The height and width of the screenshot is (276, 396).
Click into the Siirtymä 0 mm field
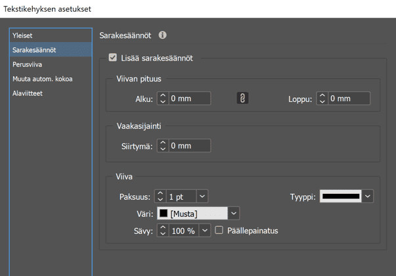189,146
